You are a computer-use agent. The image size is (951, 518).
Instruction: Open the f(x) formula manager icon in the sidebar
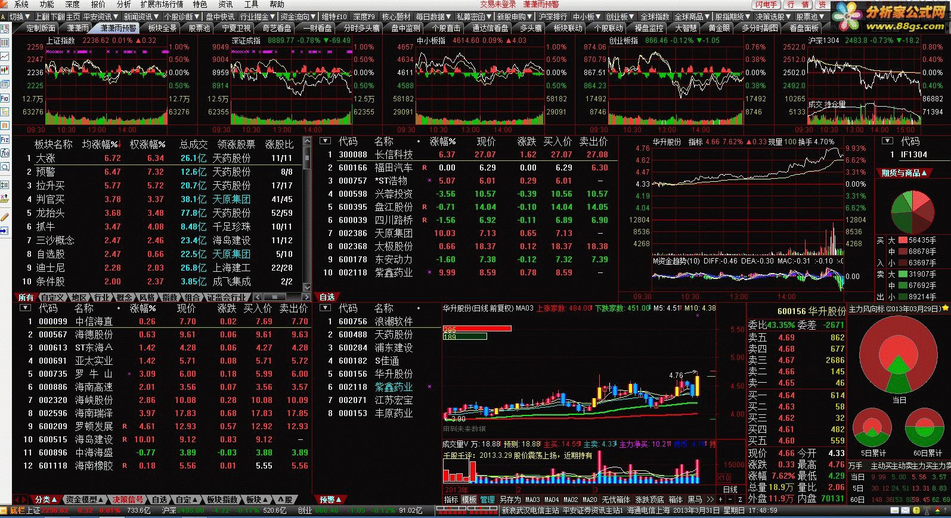pyautogui.click(x=4, y=153)
